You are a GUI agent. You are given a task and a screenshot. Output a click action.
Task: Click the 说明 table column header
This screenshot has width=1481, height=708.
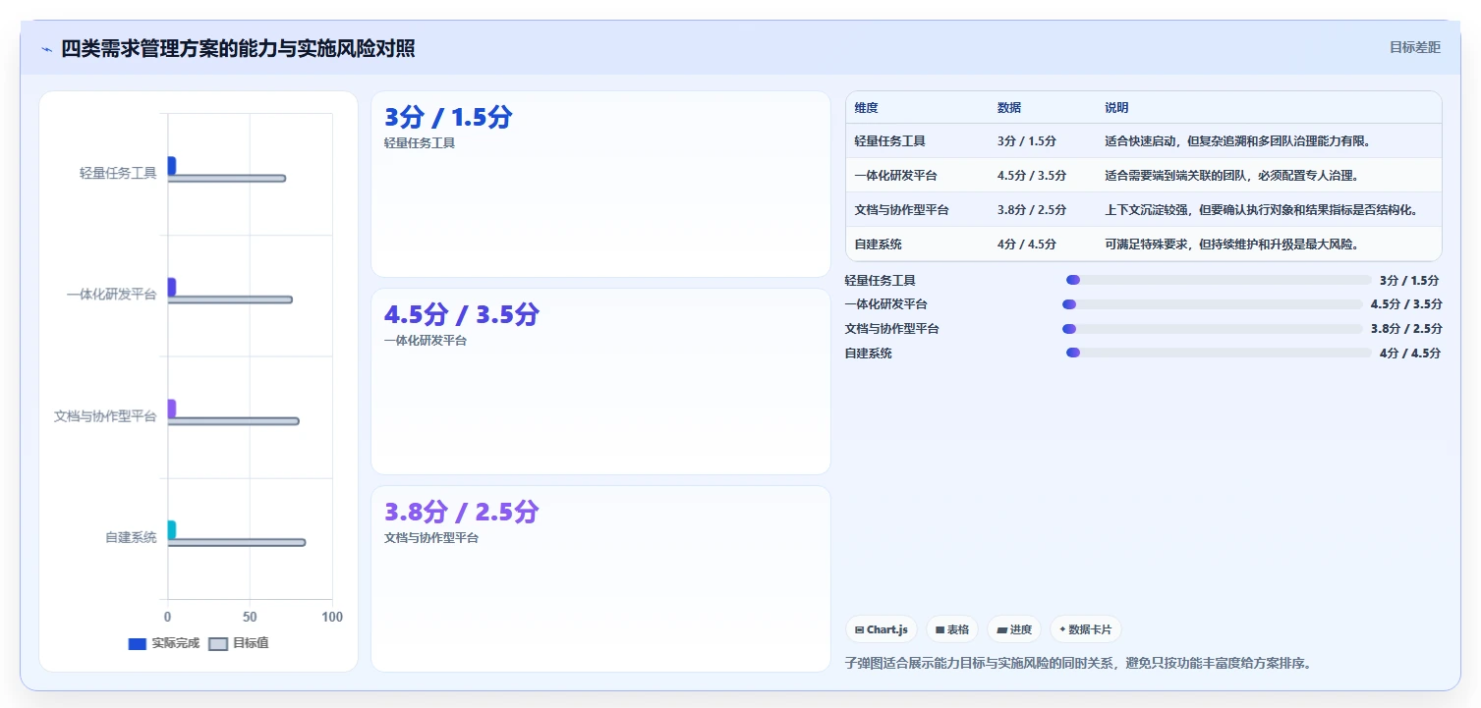tap(1117, 108)
